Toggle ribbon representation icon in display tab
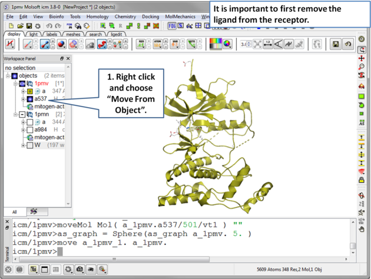This screenshot has height=279, width=371. coord(101,44)
